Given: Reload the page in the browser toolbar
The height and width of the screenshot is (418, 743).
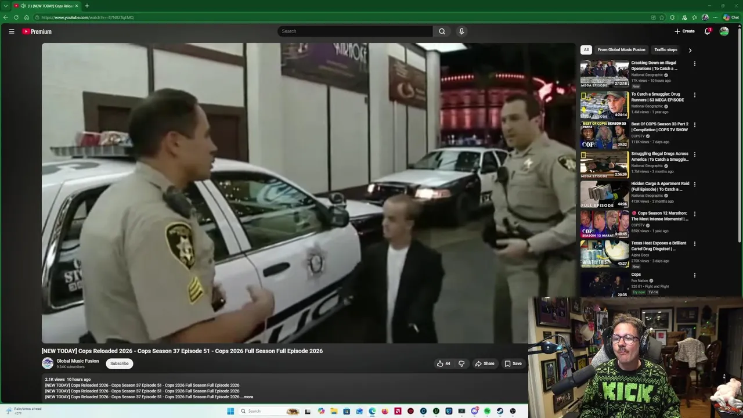Looking at the screenshot, I should 16,17.
